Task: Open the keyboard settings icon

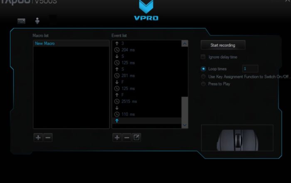Action: pyautogui.click(x=21, y=20)
